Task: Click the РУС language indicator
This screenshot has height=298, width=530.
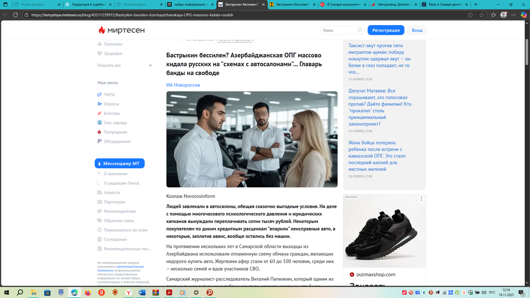Action: tap(492, 292)
